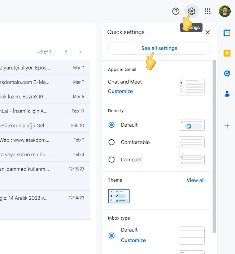This screenshot has width=235, height=254.
Task: Customize Chat and Meet apps
Action: tap(120, 91)
